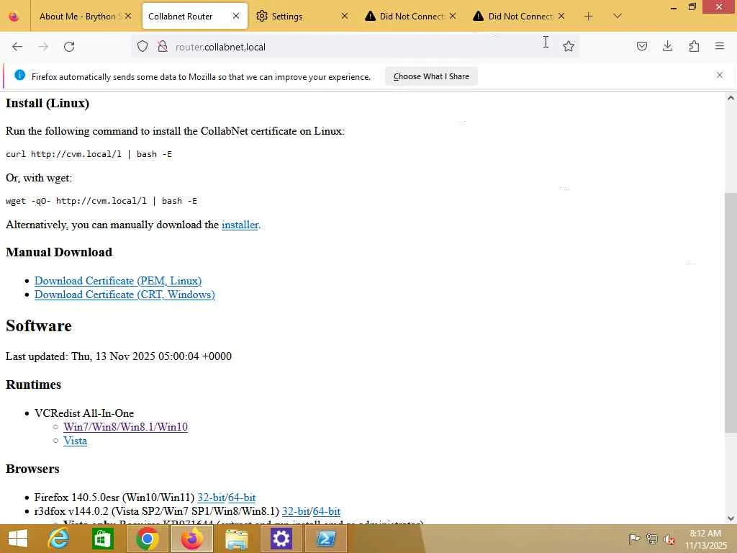737x553 pixels.
Task: Open the PC settings gear taskbar icon
Action: point(281,539)
